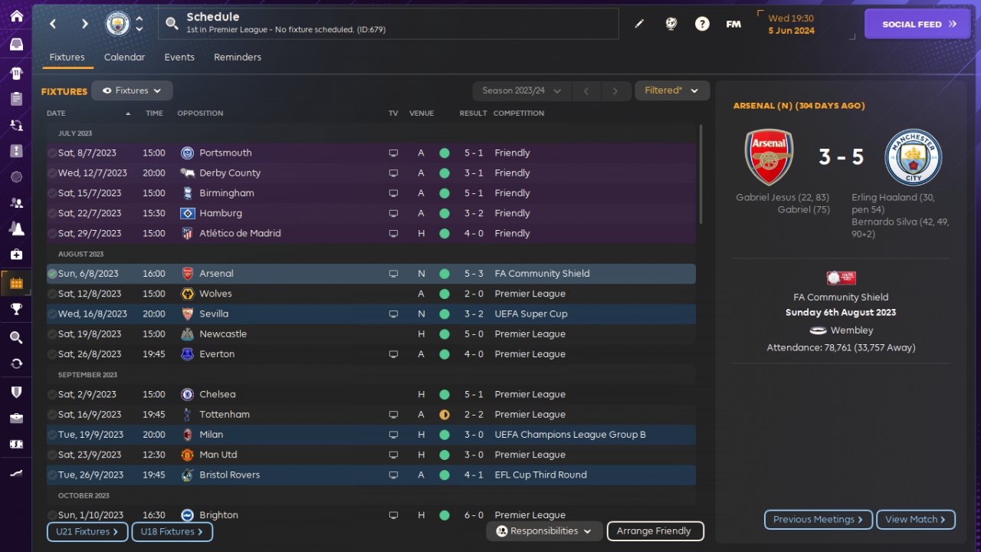Open the Squad shirt icon

(16, 74)
